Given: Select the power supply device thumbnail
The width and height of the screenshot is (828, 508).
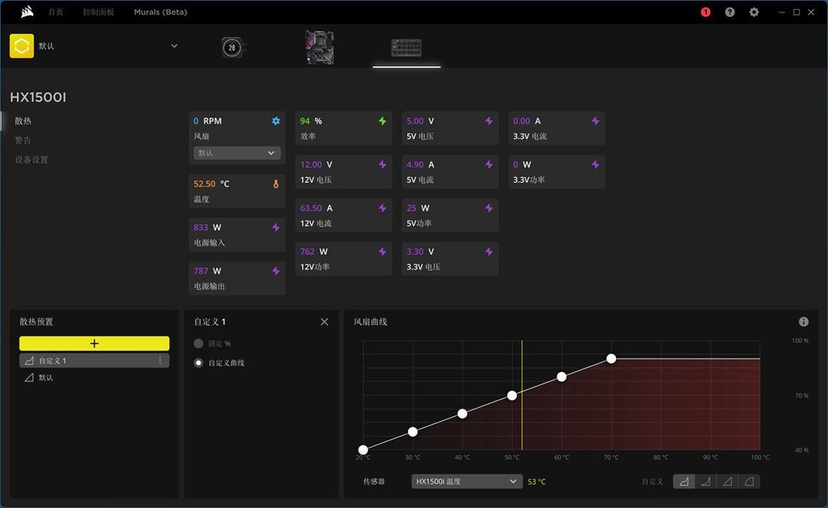Looking at the screenshot, I should tap(407, 47).
